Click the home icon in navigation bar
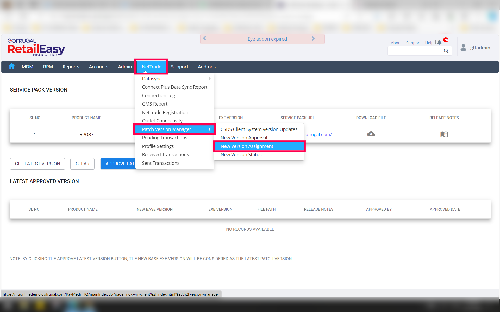 [12, 66]
